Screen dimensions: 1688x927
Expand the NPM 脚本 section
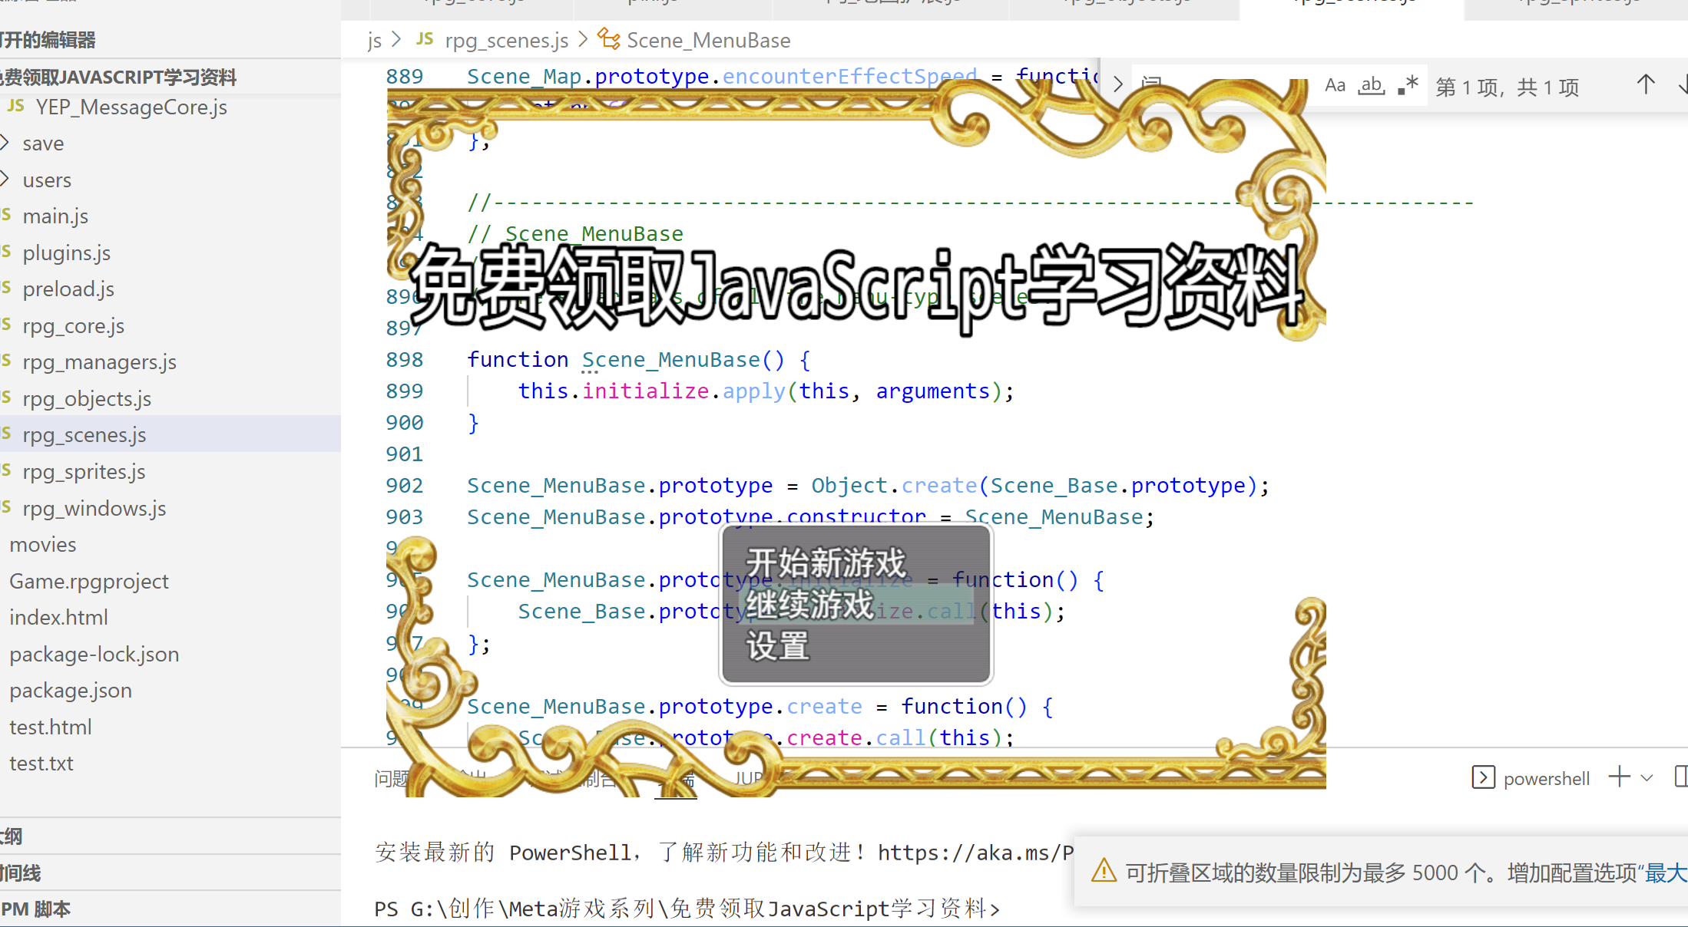(x=170, y=909)
